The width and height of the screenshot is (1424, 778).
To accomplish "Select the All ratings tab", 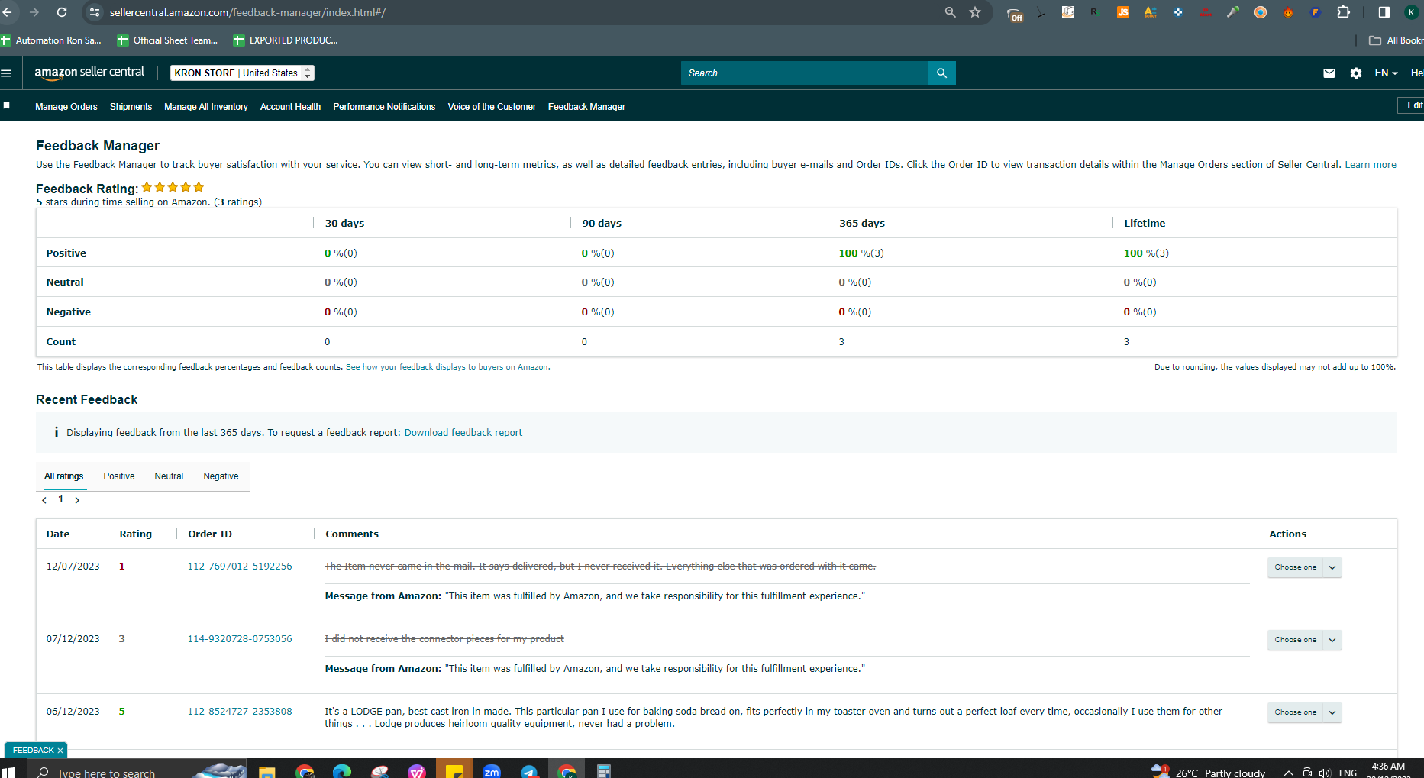I will tap(64, 476).
